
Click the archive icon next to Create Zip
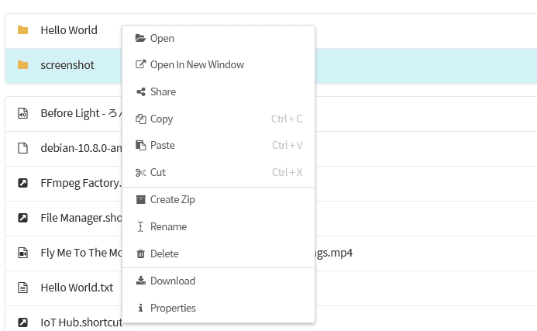(x=141, y=199)
